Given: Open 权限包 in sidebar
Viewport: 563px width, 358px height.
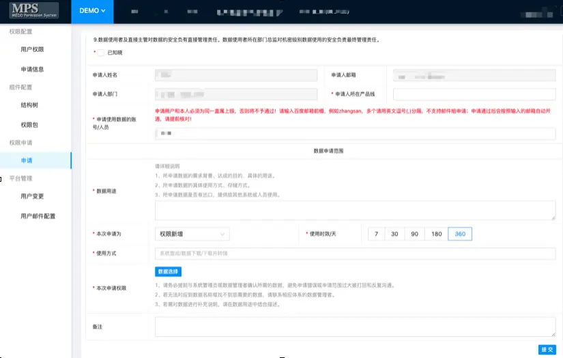Looking at the screenshot, I should coord(29,125).
